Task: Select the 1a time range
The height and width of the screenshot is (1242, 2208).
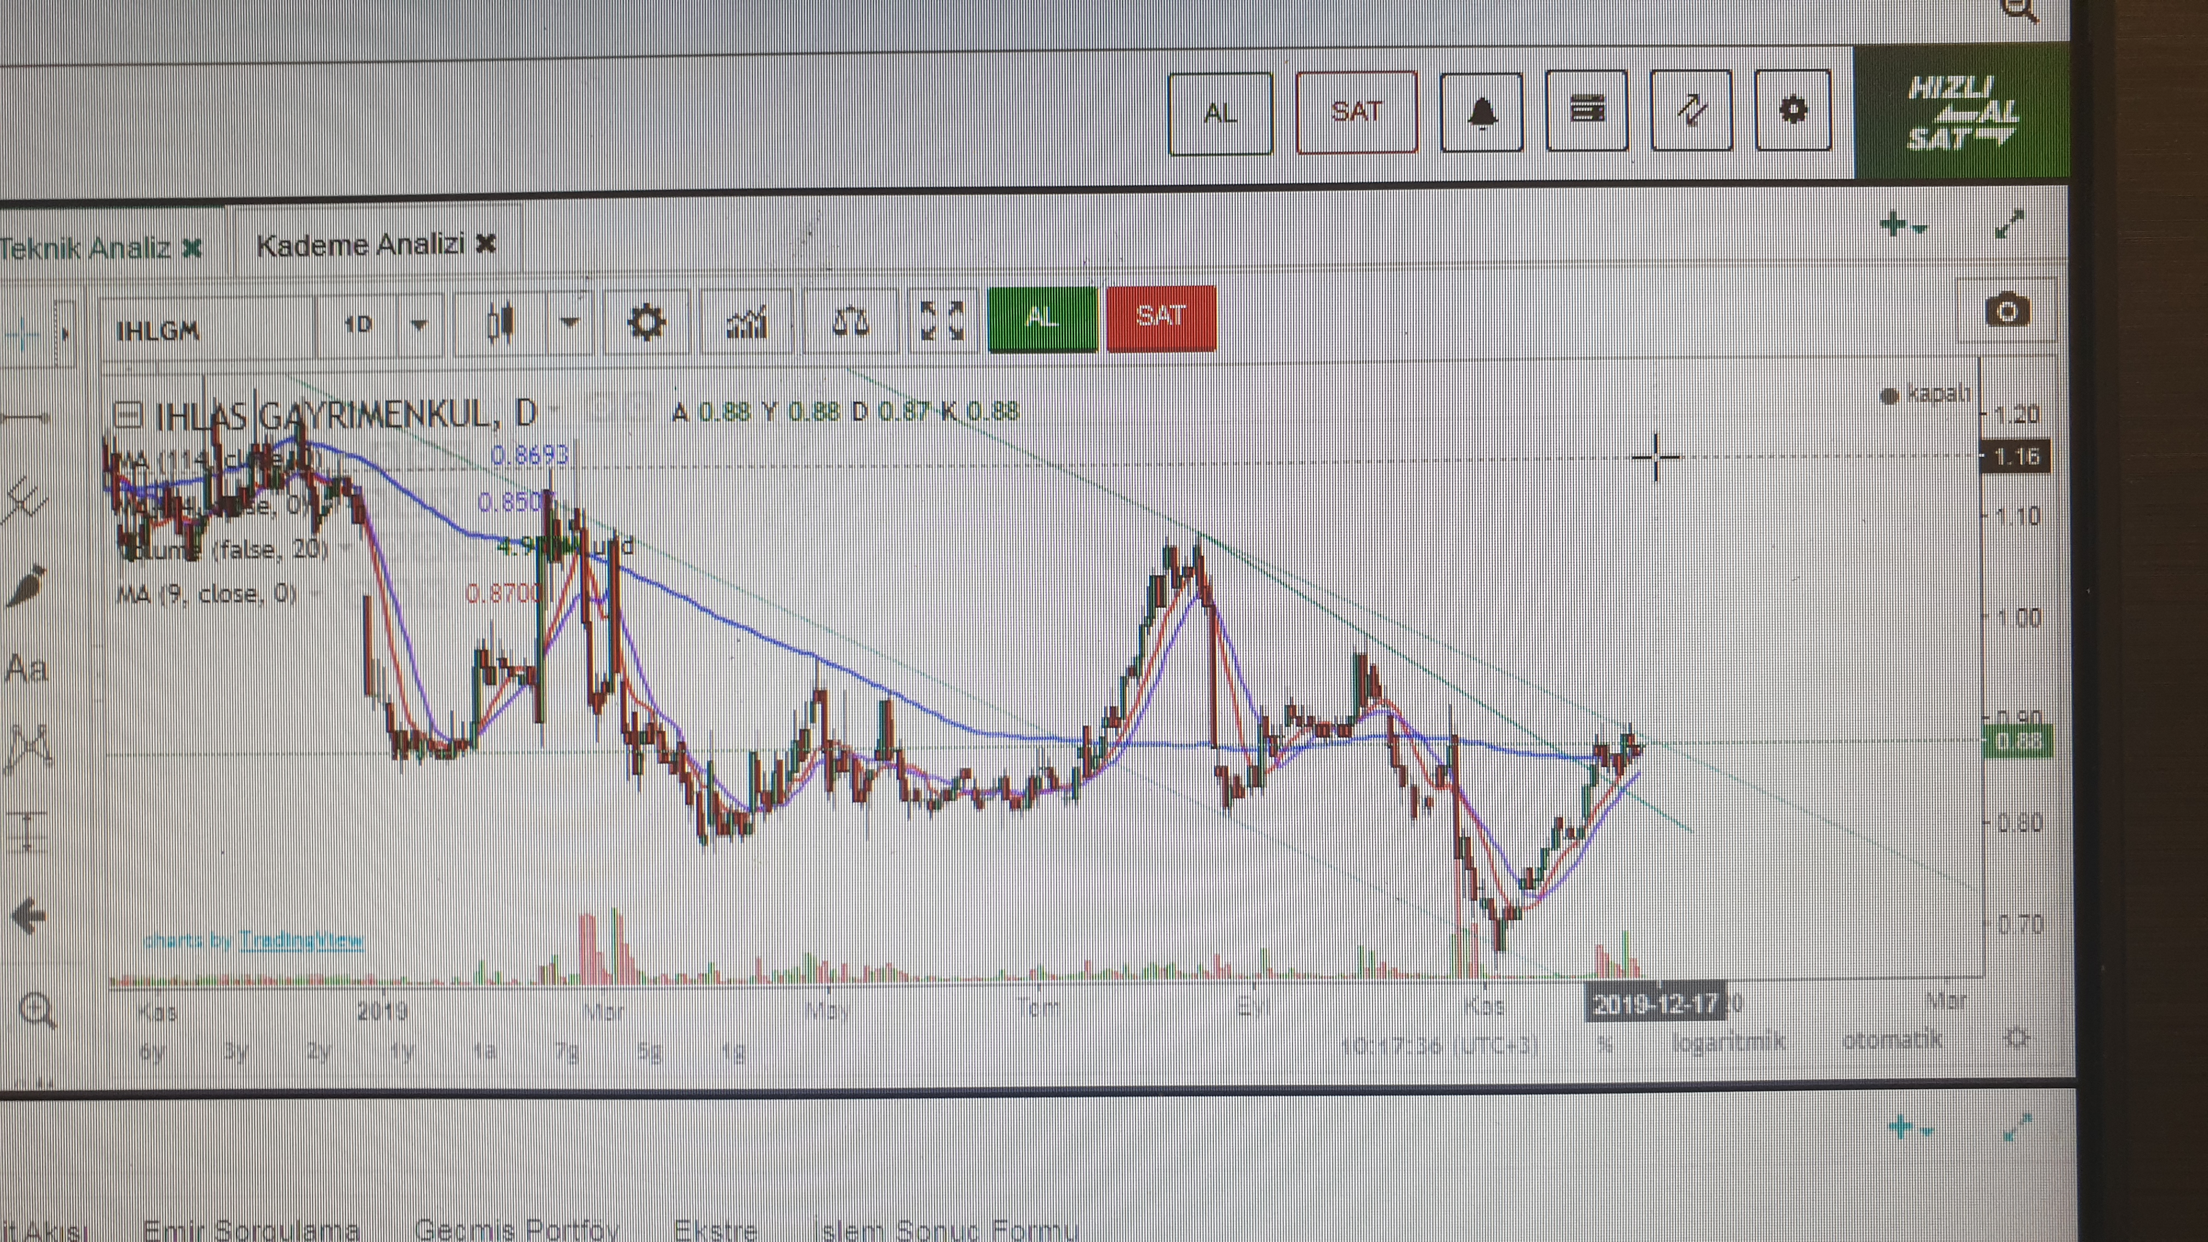Action: (485, 1051)
